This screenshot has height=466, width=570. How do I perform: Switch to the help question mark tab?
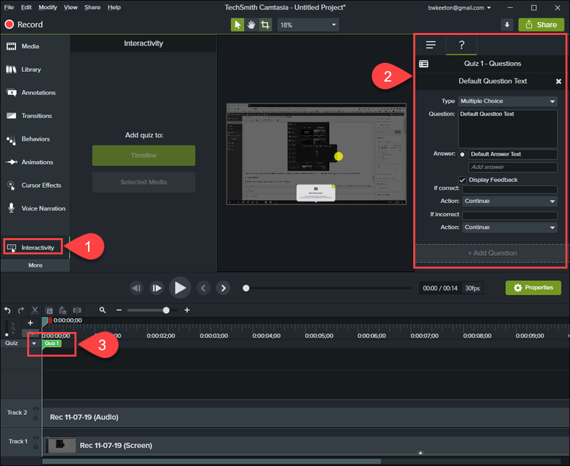tap(461, 45)
